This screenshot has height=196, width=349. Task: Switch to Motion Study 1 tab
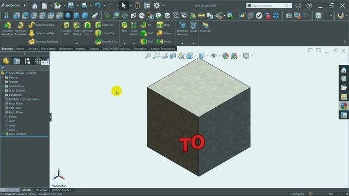pyautogui.click(x=62, y=190)
